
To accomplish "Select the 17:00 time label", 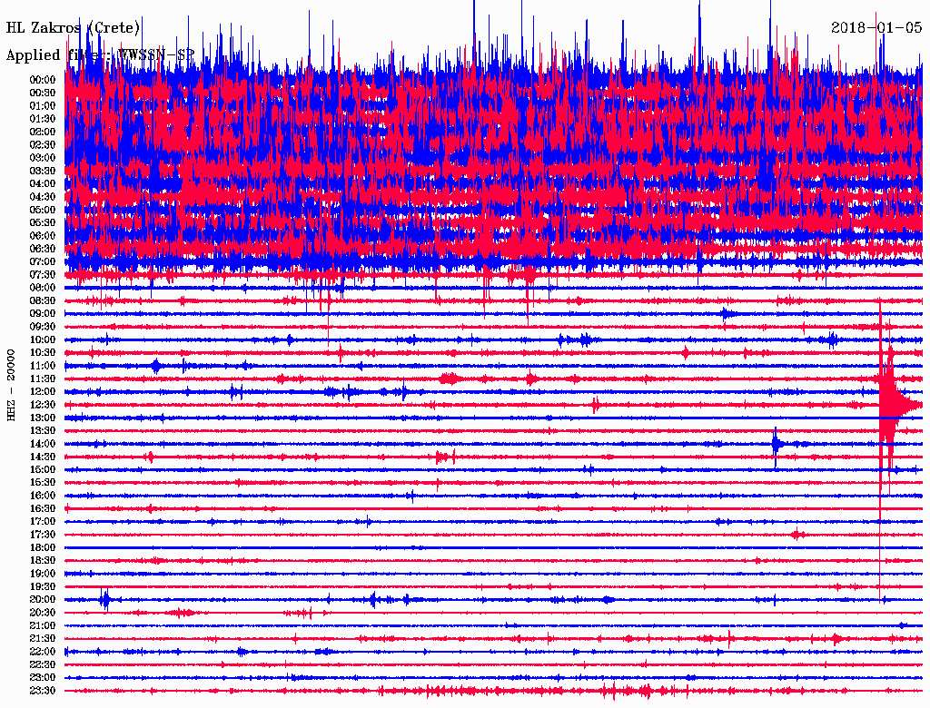I will [43, 522].
